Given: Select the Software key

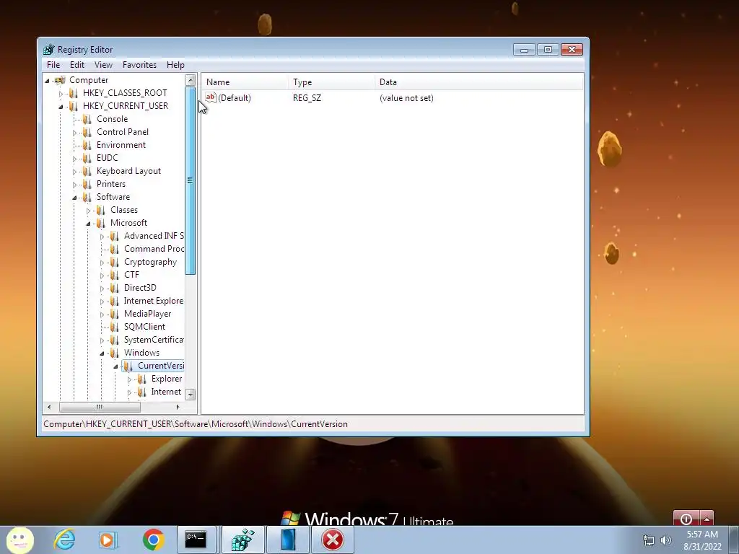Looking at the screenshot, I should [113, 197].
